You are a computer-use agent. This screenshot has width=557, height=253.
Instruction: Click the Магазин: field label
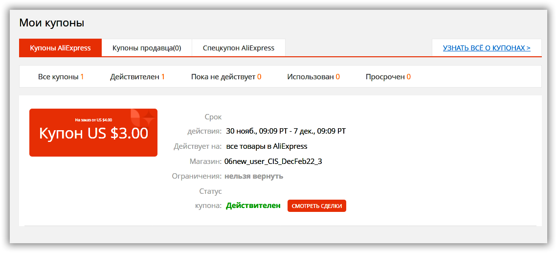pos(206,161)
